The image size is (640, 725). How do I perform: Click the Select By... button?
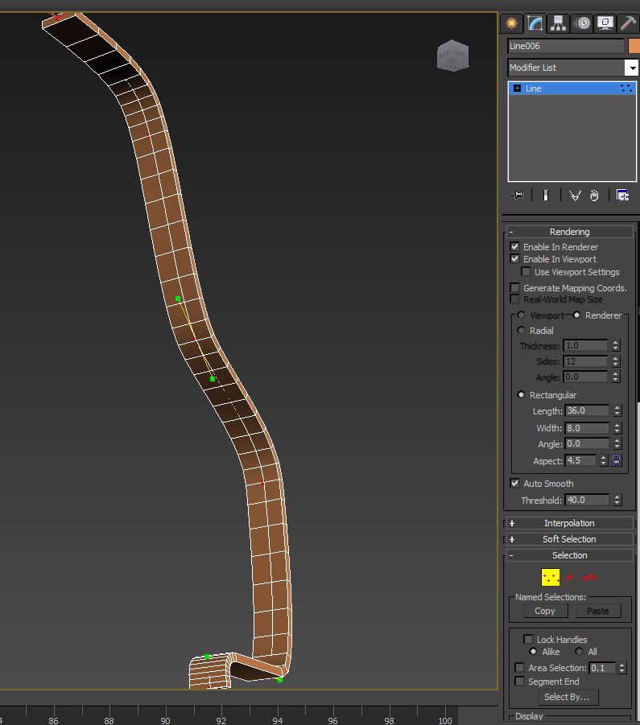coord(566,697)
